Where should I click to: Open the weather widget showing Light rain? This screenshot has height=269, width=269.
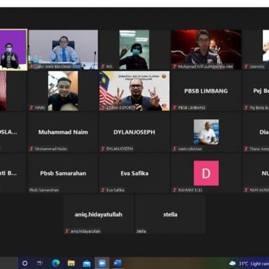249,264
